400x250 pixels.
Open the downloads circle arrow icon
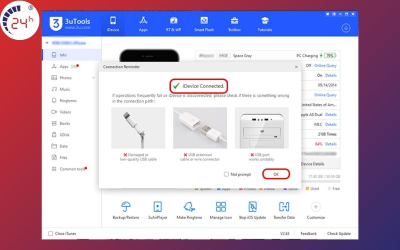pos(346,28)
